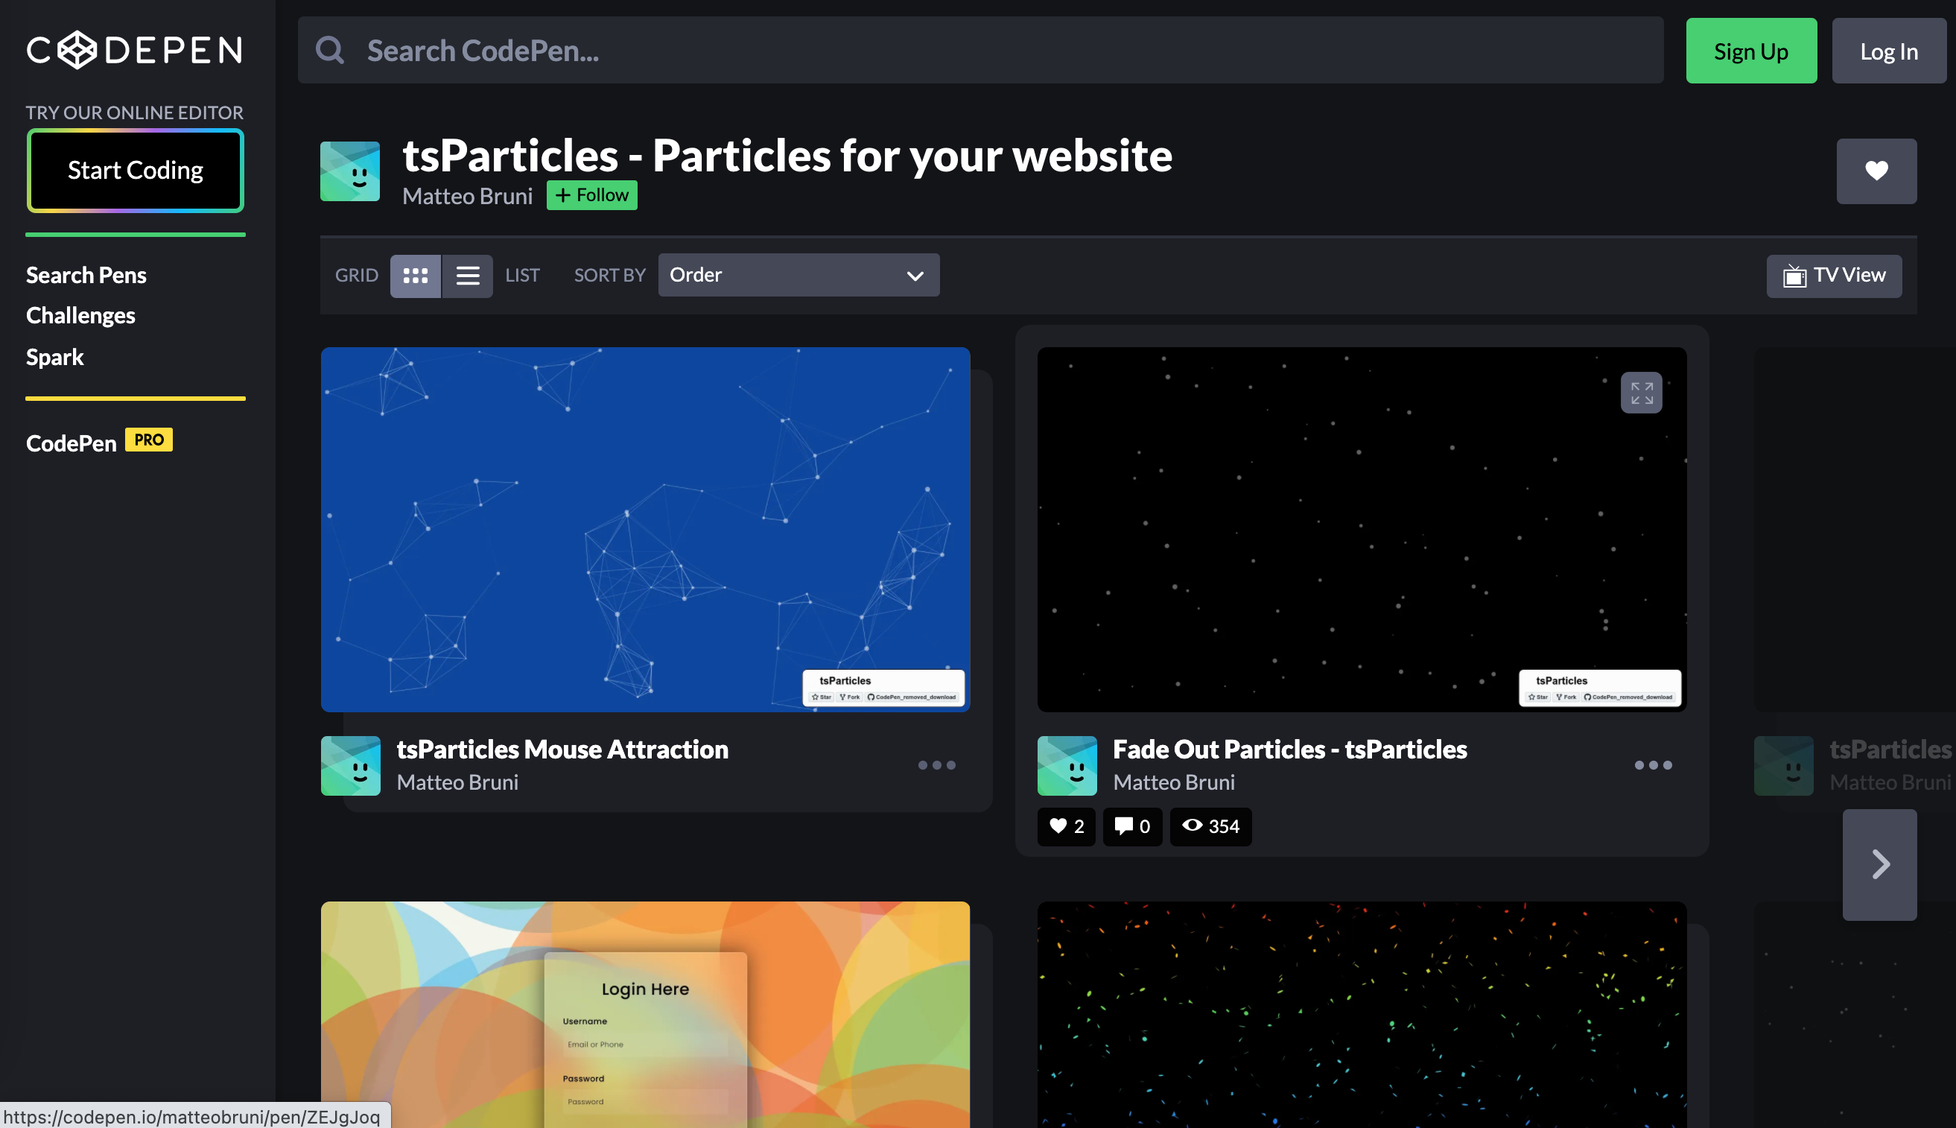Screen dimensions: 1956x1128
Task: Go to next page arrow
Action: (1879, 864)
